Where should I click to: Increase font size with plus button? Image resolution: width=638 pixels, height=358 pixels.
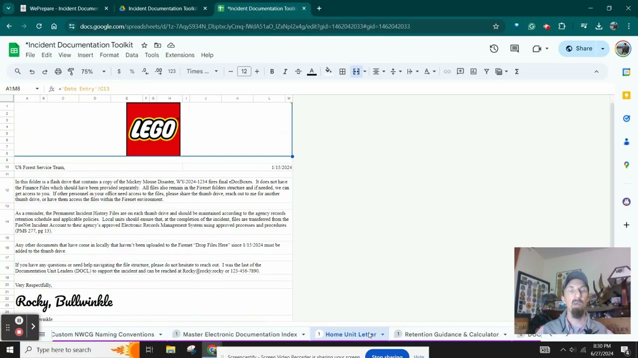(x=257, y=72)
